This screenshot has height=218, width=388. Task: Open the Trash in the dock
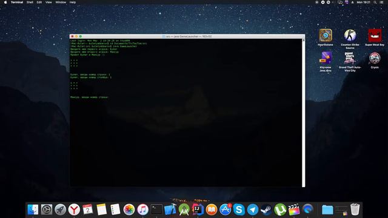pos(355,210)
